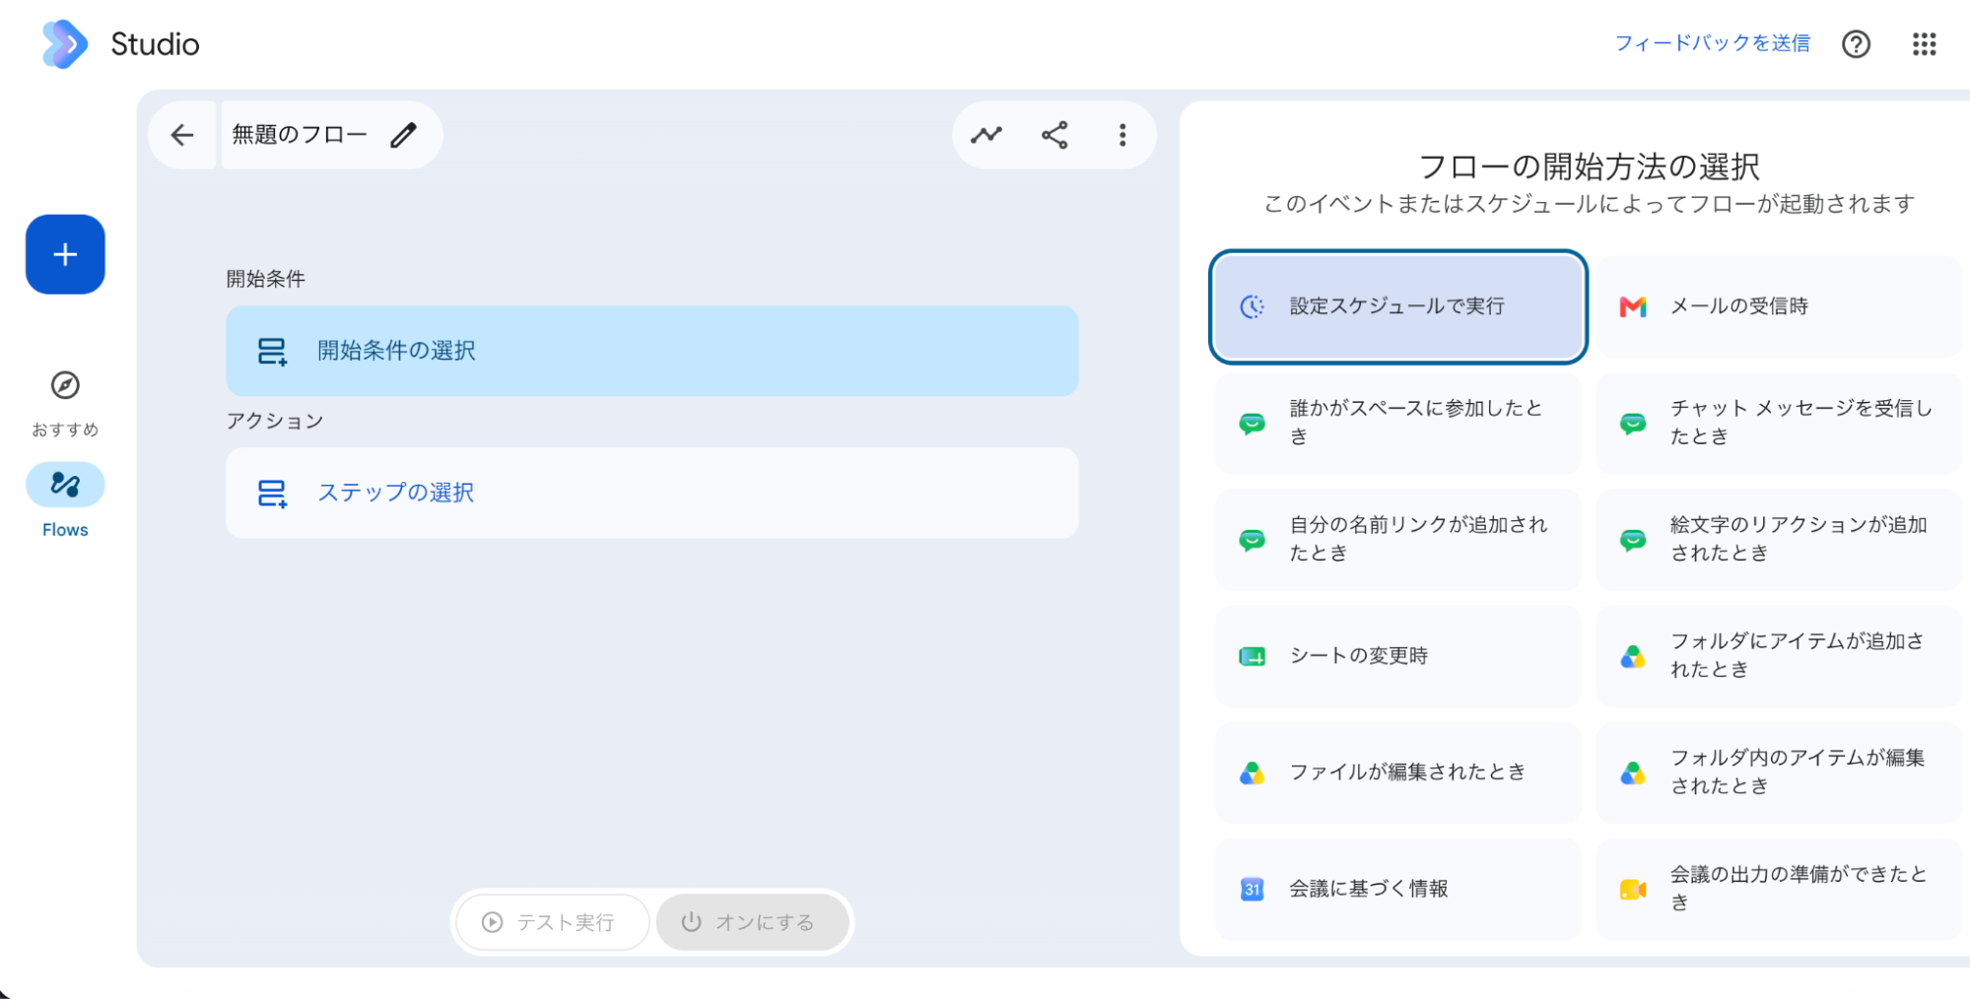The image size is (1970, 1000).
Task: Click Chat icon beside チャット メッセージを受信したとき
Action: pos(1633,424)
